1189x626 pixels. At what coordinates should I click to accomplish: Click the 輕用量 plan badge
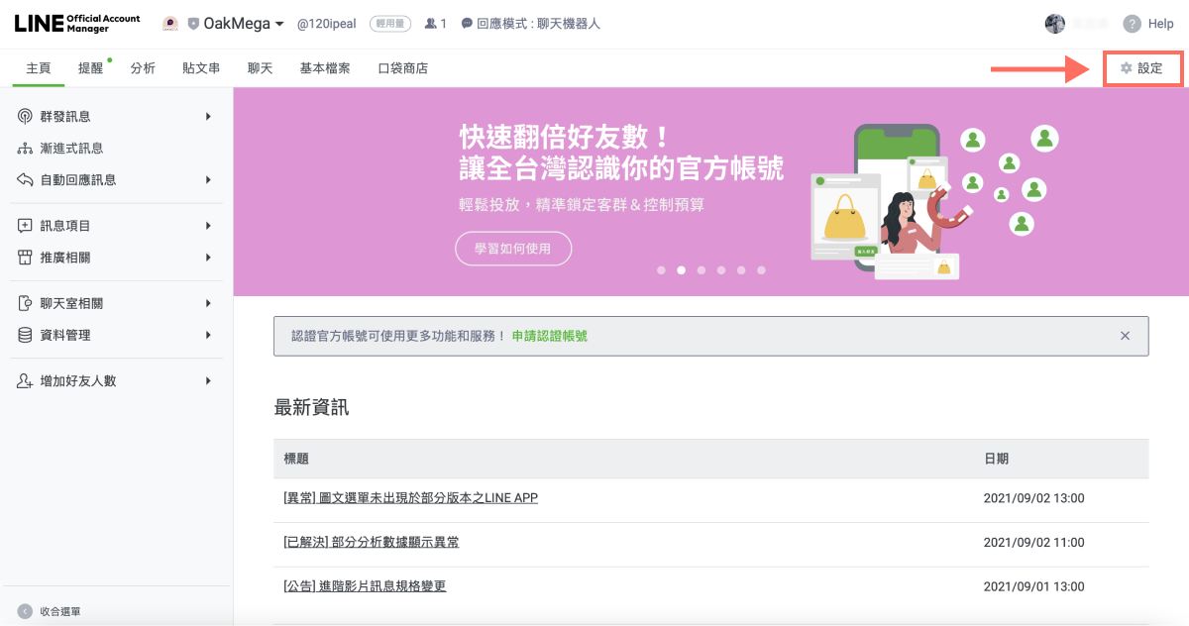click(390, 24)
